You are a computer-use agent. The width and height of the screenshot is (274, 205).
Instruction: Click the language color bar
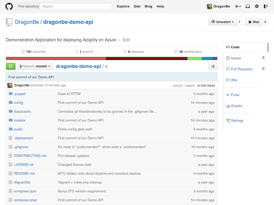[x=111, y=58]
